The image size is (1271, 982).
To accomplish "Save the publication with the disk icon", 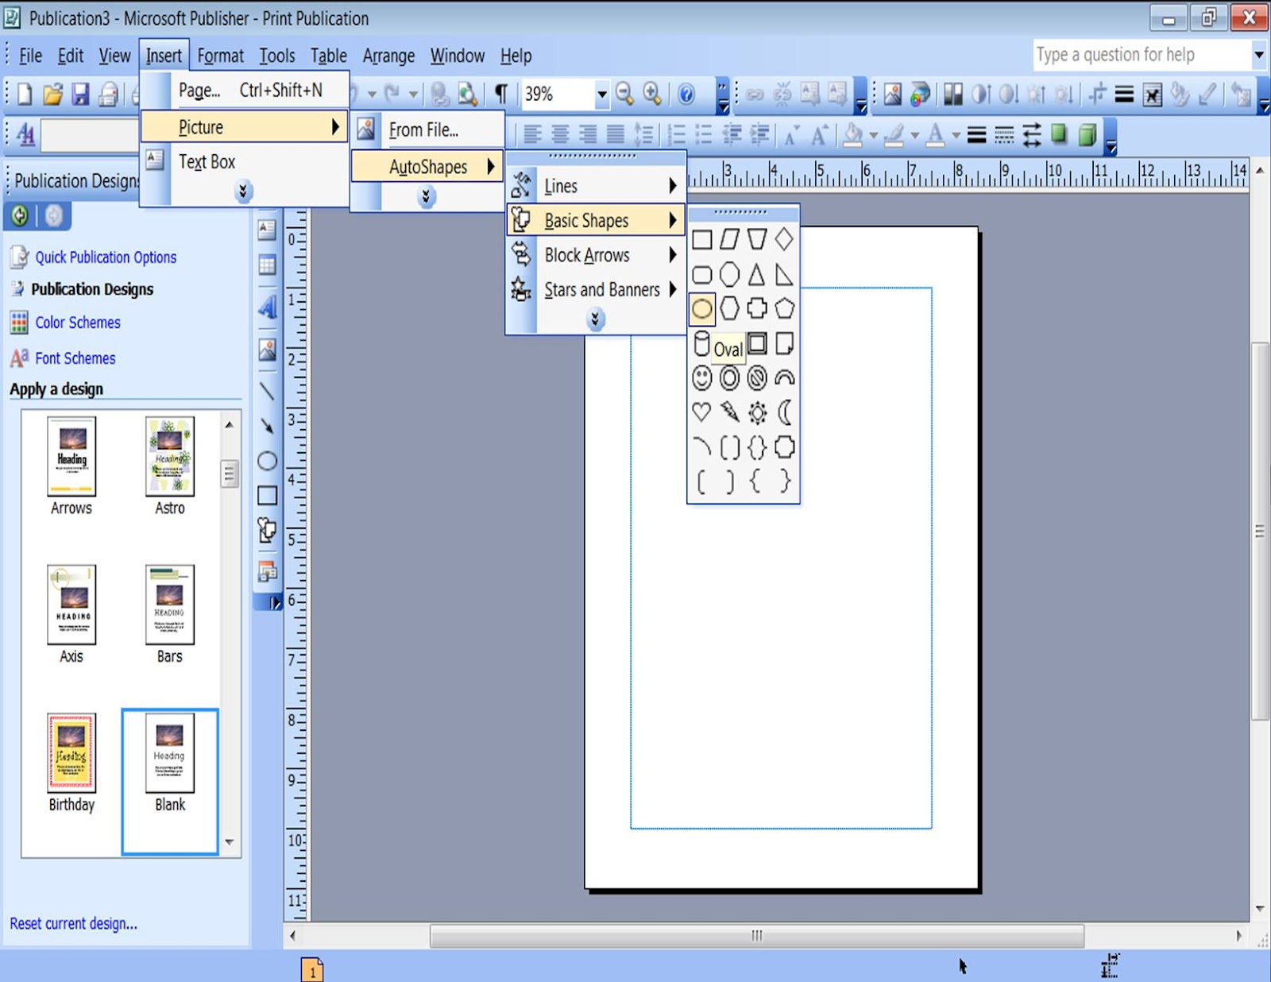I will pos(80,95).
